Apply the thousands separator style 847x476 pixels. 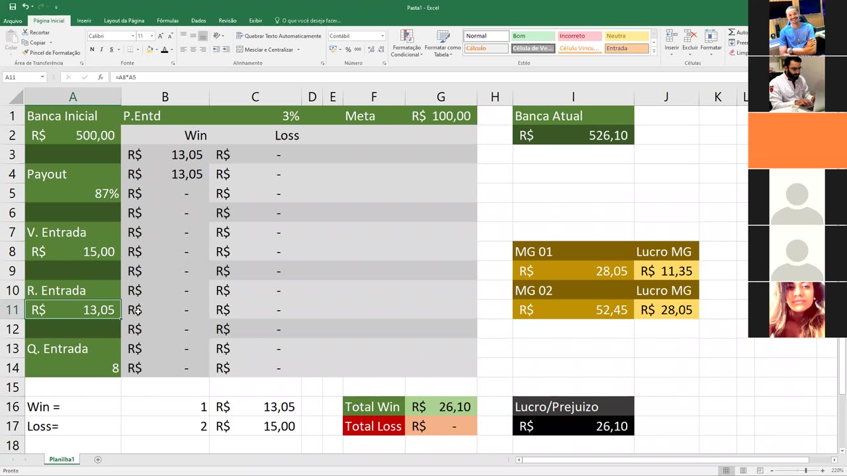coord(357,50)
